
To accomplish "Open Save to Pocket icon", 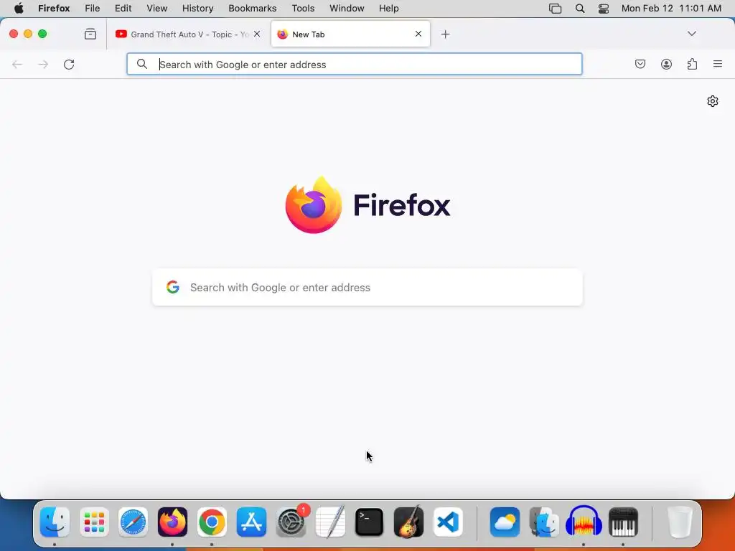I will (x=640, y=64).
